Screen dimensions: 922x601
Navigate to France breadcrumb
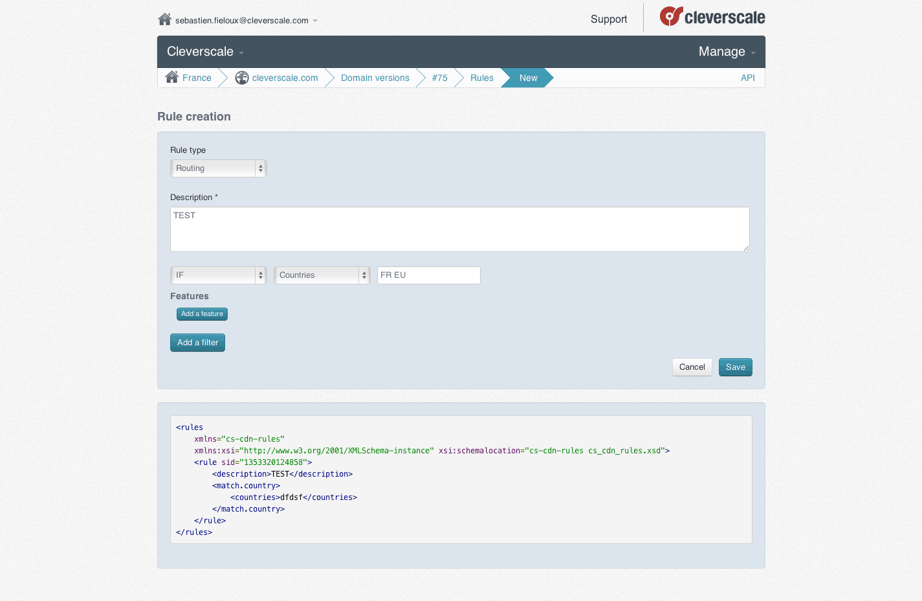[x=197, y=78]
